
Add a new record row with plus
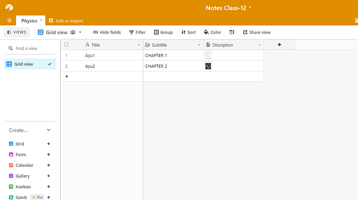66,76
